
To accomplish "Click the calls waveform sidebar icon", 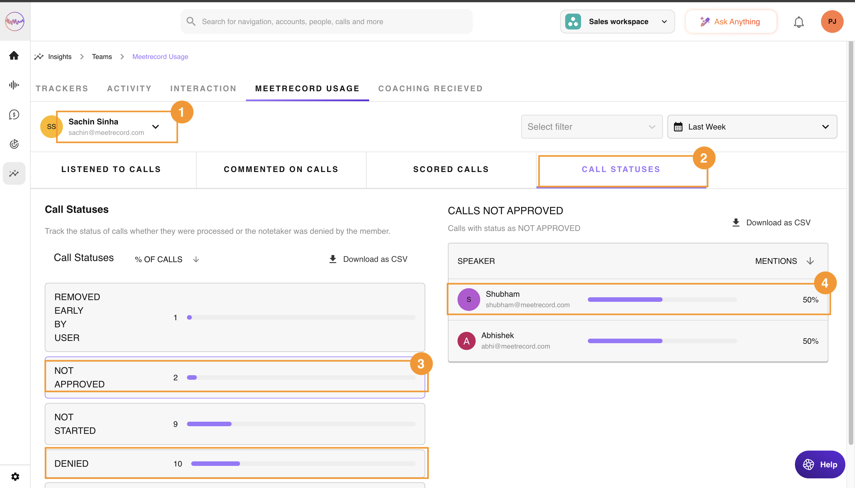I will (x=14, y=85).
